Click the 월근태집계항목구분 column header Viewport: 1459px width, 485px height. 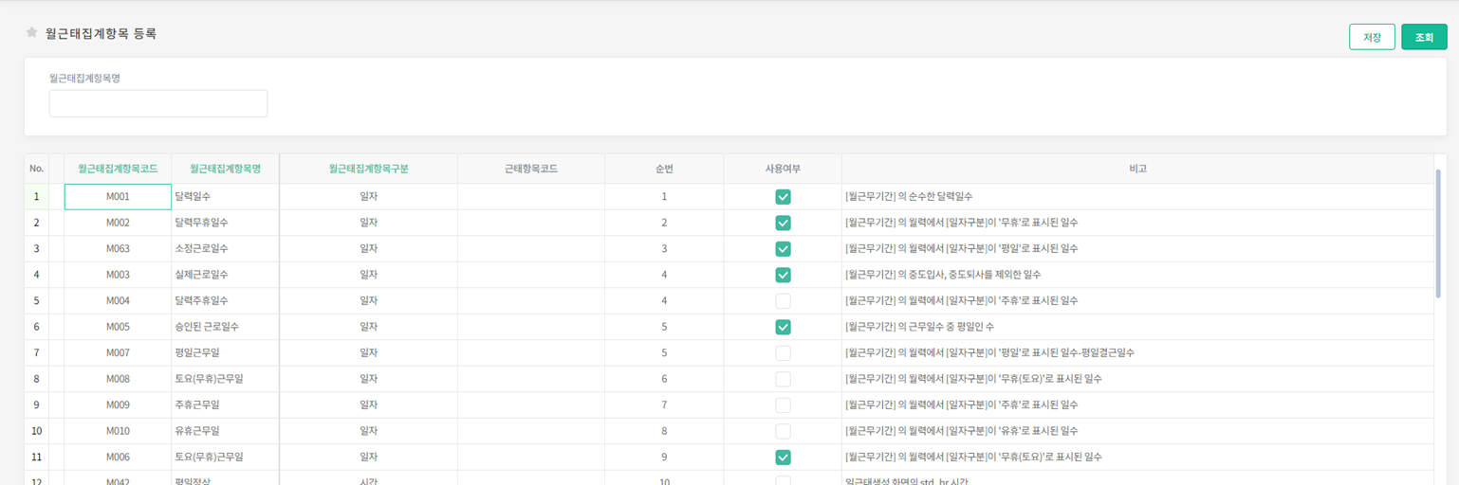[x=368, y=169]
